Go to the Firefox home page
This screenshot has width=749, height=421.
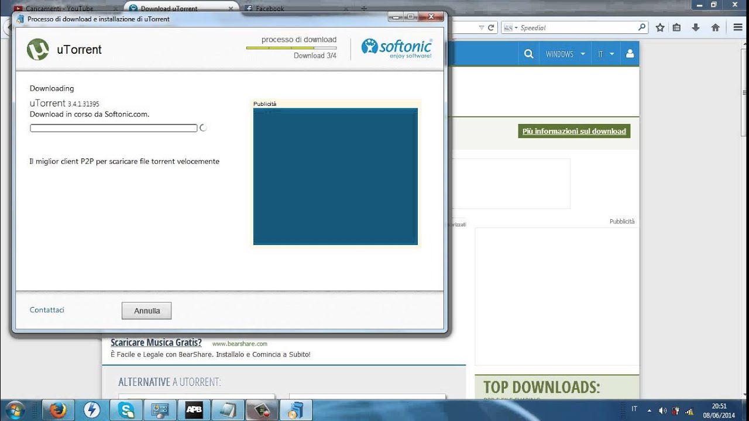pos(715,27)
